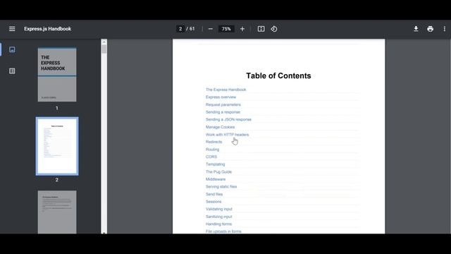Select page 1 thumbnail
The image size is (451, 254).
pyautogui.click(x=57, y=75)
